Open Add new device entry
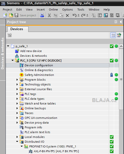 click(31, 51)
